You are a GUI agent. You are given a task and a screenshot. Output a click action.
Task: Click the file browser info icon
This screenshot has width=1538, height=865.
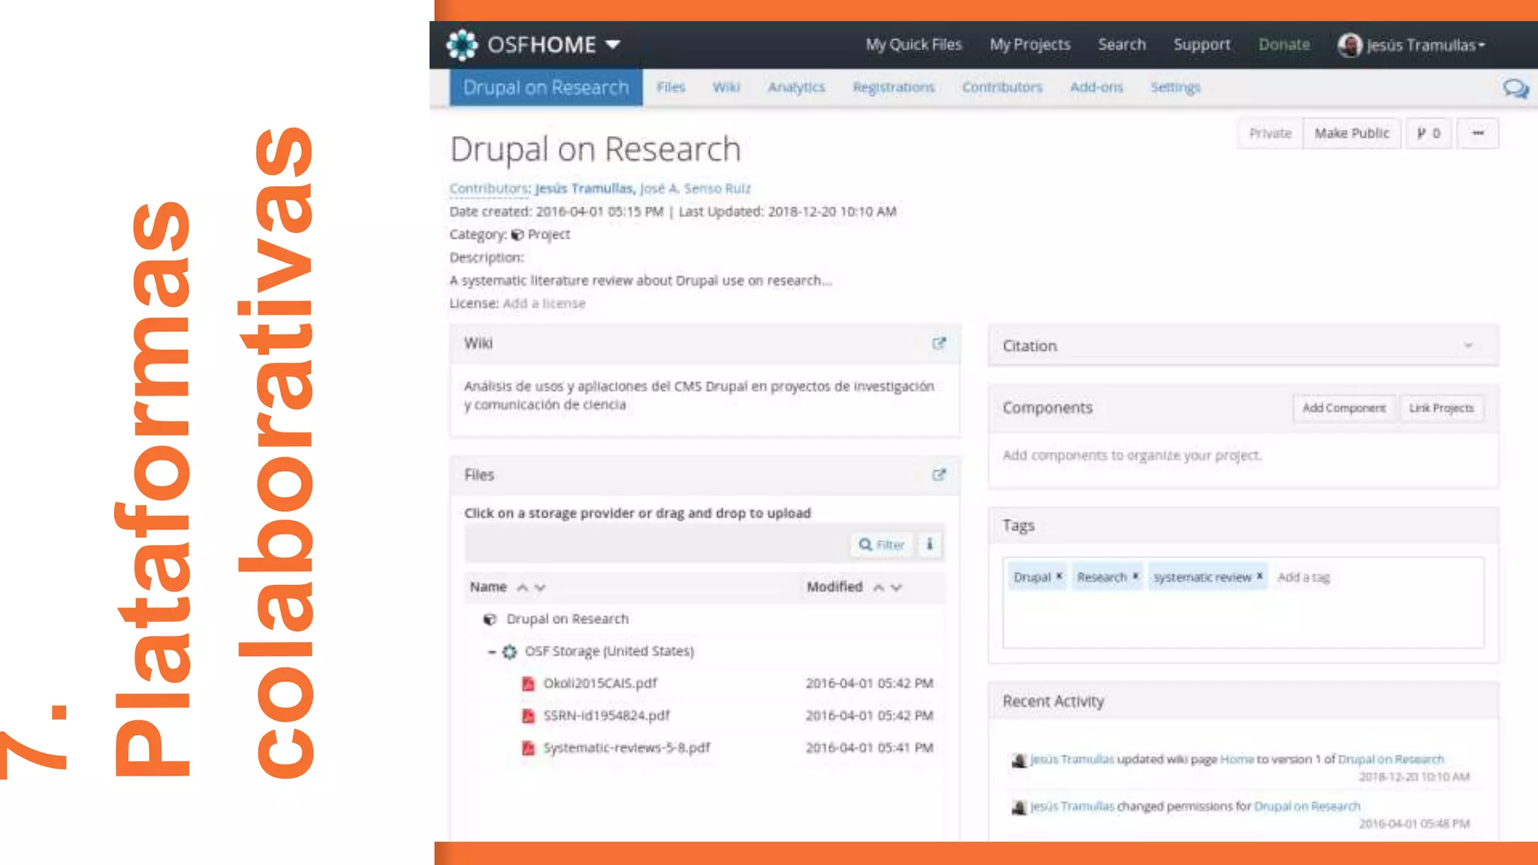point(930,544)
